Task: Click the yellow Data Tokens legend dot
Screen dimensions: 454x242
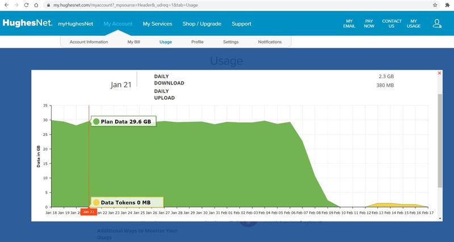Action: point(96,202)
